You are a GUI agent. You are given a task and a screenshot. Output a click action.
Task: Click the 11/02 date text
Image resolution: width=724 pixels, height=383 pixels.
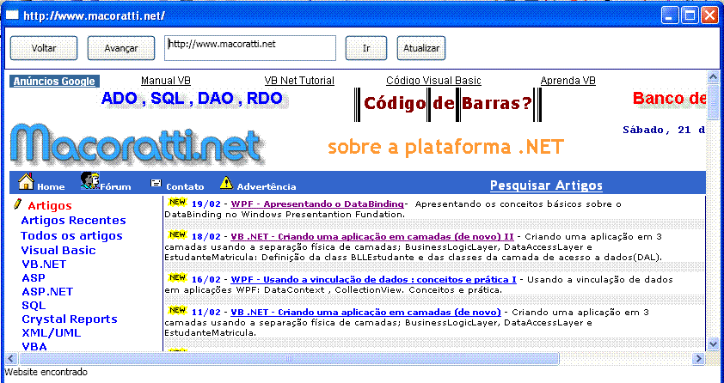206,313
